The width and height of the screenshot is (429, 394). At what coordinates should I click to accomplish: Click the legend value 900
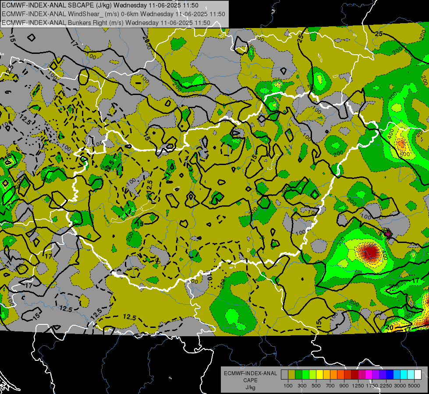(x=344, y=386)
